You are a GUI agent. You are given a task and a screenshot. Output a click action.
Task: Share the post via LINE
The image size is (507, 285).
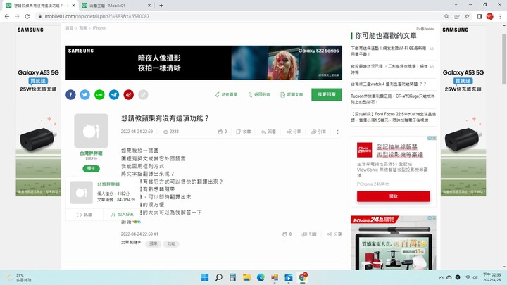coord(99,95)
